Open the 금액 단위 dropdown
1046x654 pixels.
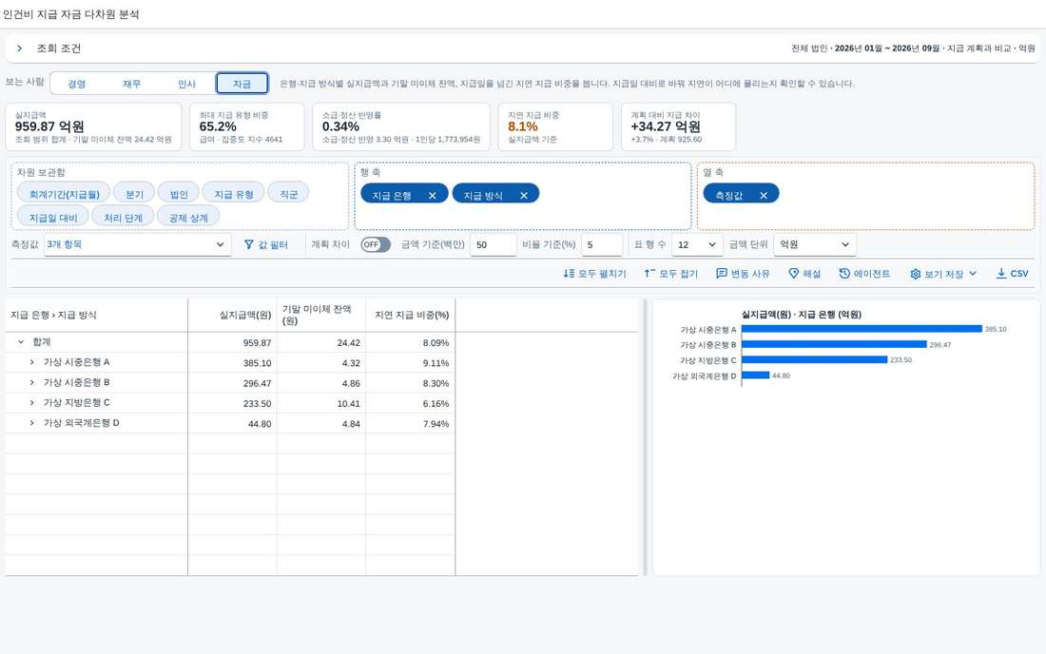click(x=815, y=244)
